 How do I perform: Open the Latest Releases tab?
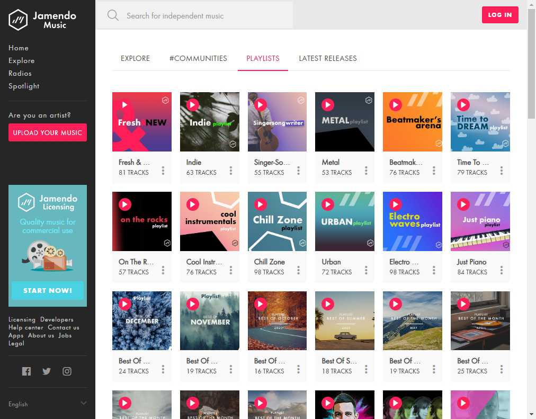pos(328,58)
